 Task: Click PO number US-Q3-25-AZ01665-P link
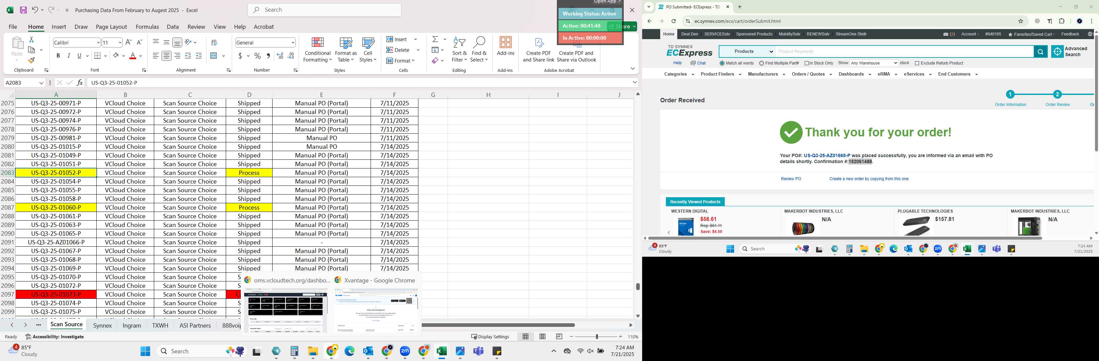pos(827,155)
